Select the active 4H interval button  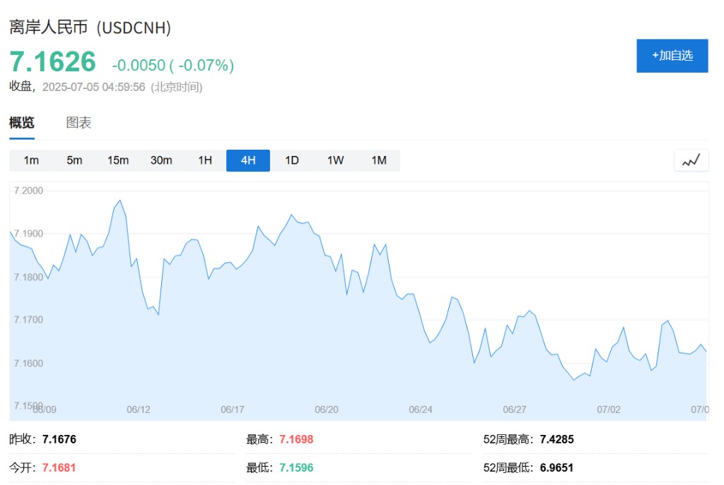(248, 160)
